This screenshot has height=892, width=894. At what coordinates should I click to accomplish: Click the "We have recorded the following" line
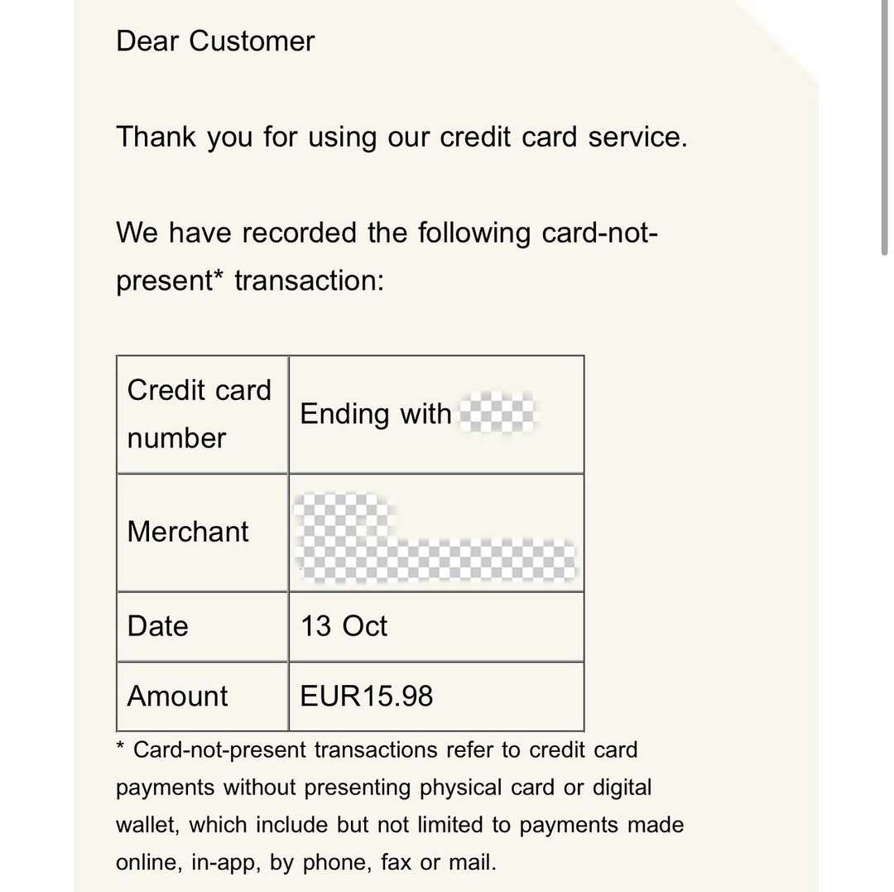[x=387, y=233]
